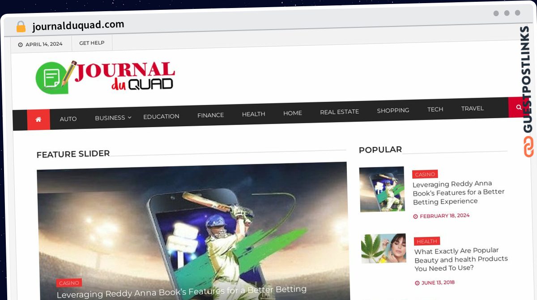The image size is (537, 300).
Task: Select the Education menu item
Action: click(x=161, y=116)
